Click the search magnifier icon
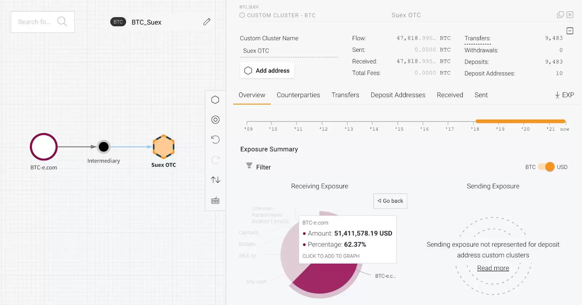 [62, 22]
